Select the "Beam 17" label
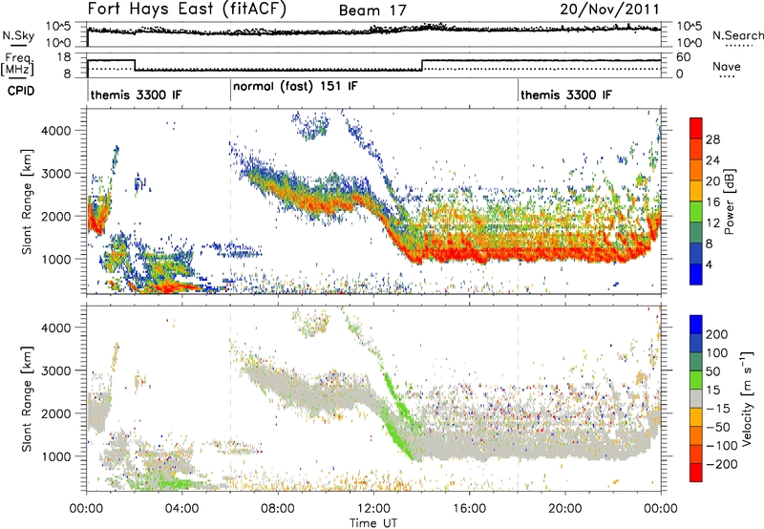Screen dimensions: 764x529 coord(372,11)
